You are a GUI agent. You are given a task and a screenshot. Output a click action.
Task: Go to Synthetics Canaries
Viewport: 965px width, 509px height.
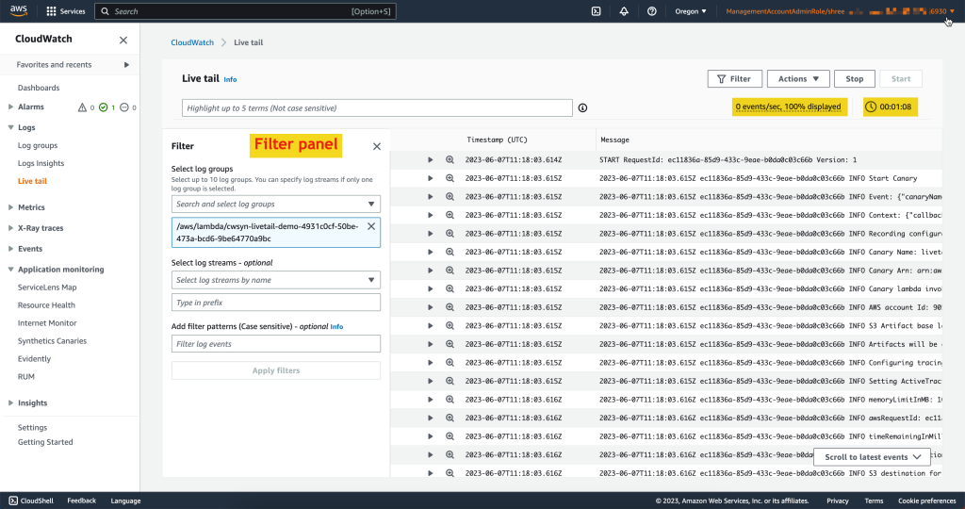click(53, 341)
